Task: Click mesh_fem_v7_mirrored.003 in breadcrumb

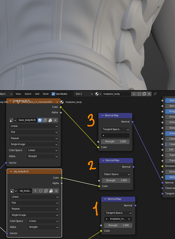Action: point(37,102)
